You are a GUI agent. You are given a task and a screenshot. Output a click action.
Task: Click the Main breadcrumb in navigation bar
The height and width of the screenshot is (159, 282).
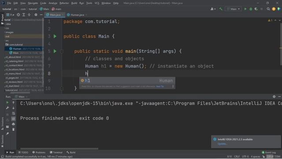click(44, 9)
